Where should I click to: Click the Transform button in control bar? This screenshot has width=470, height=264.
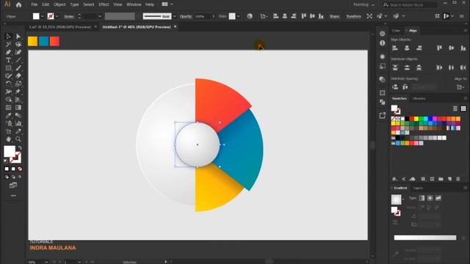(x=354, y=16)
